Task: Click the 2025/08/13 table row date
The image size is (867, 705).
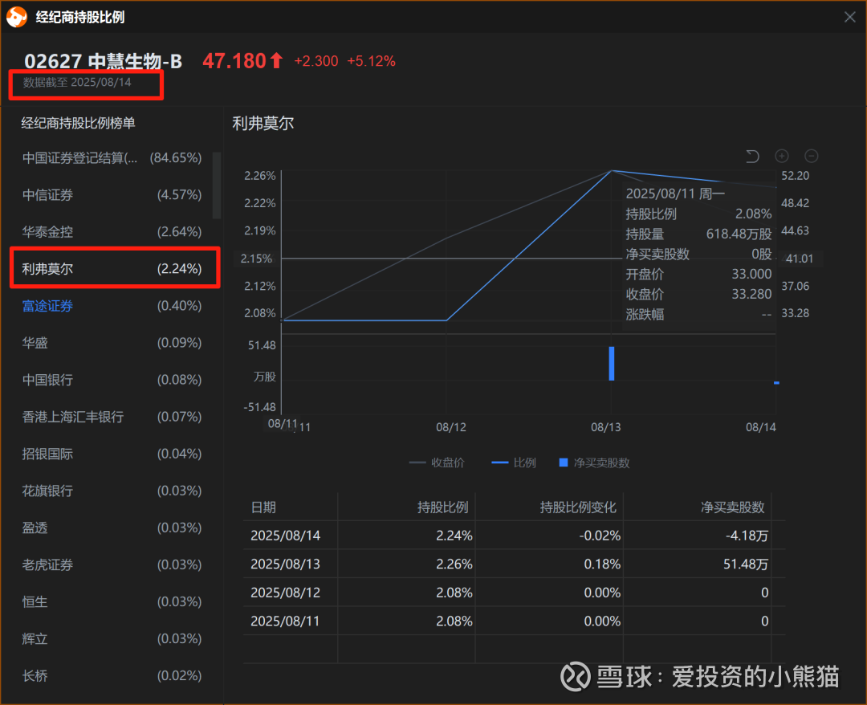Action: click(x=285, y=564)
